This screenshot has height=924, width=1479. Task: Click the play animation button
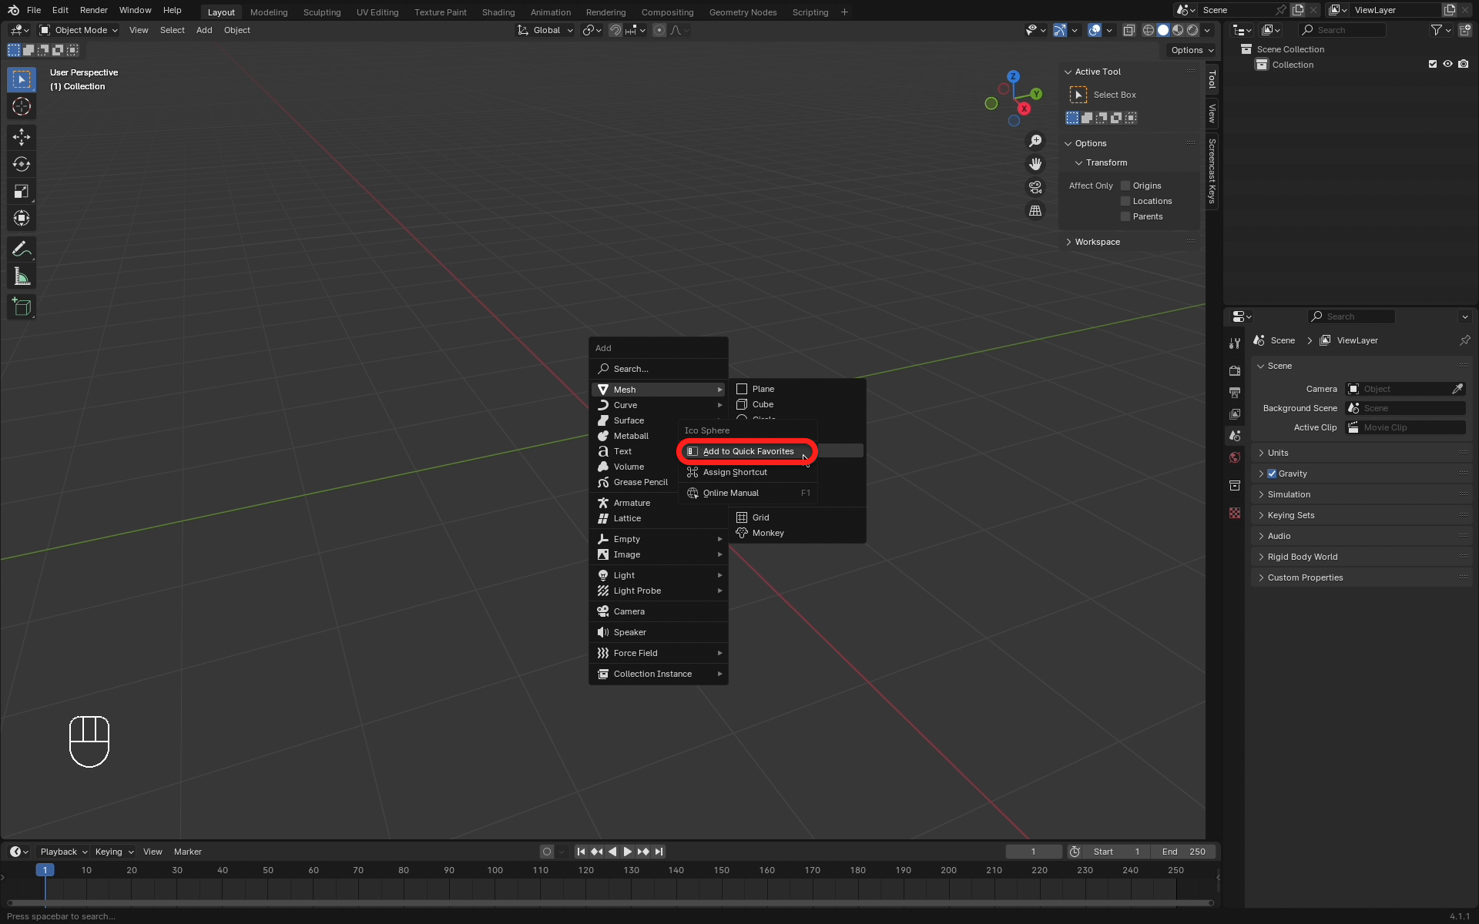pyautogui.click(x=627, y=852)
